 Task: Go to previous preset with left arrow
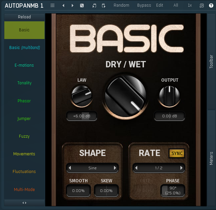tap(63, 5)
